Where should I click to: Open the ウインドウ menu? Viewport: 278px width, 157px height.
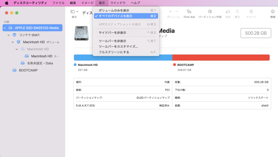pos(118,3)
